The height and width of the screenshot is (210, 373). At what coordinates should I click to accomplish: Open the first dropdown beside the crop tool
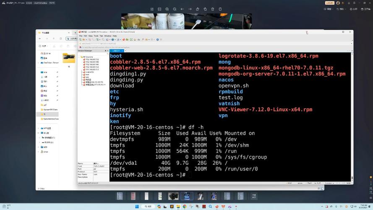tap(328, 9)
